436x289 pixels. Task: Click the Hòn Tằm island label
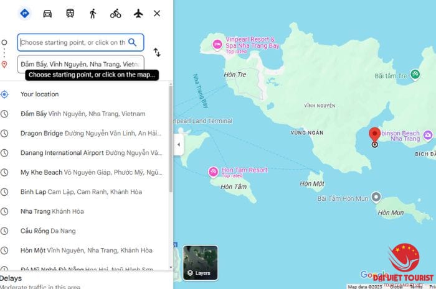click(234, 186)
